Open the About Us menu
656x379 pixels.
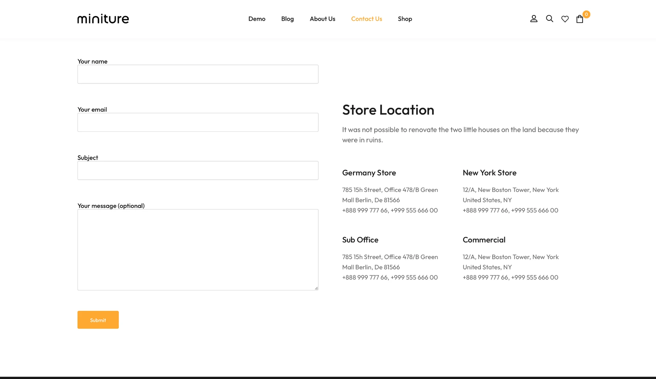(x=323, y=19)
